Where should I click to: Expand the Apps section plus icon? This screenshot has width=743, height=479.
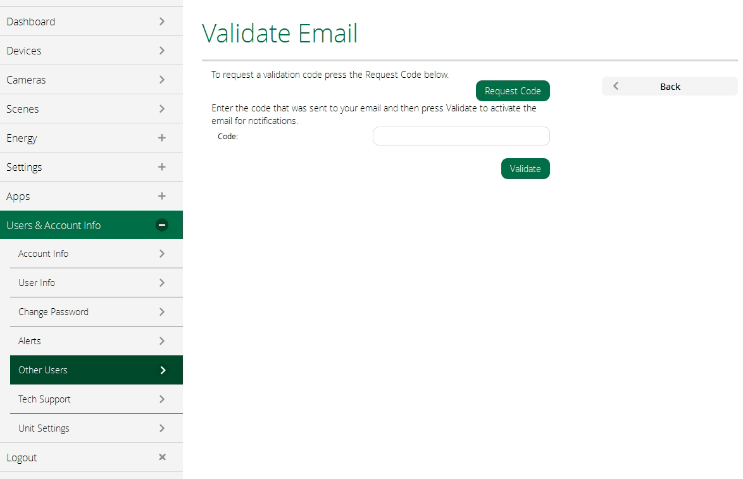(x=162, y=196)
